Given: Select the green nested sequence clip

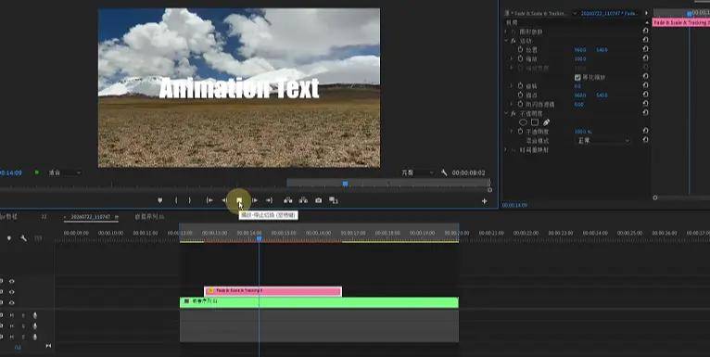Looking at the screenshot, I should (319, 302).
